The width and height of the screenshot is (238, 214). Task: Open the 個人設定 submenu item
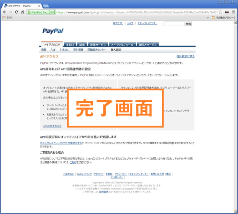coord(116,50)
